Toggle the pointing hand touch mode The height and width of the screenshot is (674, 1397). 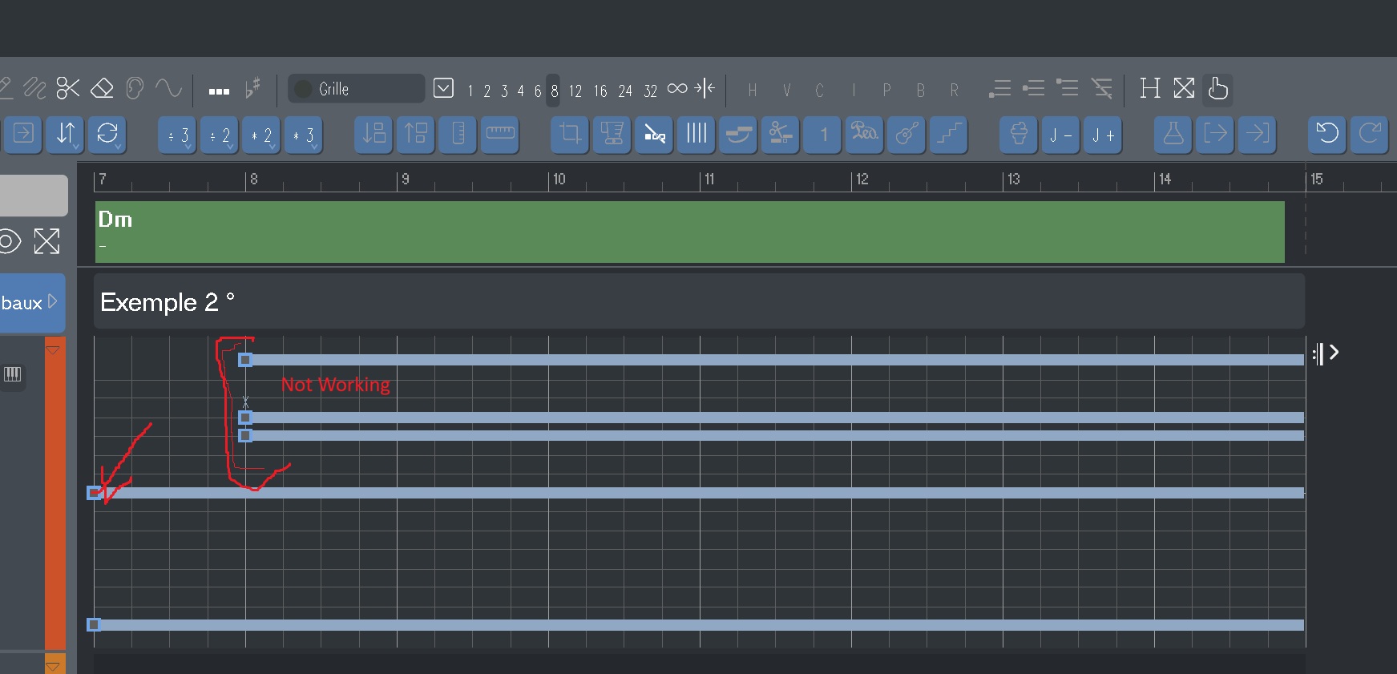click(1217, 88)
